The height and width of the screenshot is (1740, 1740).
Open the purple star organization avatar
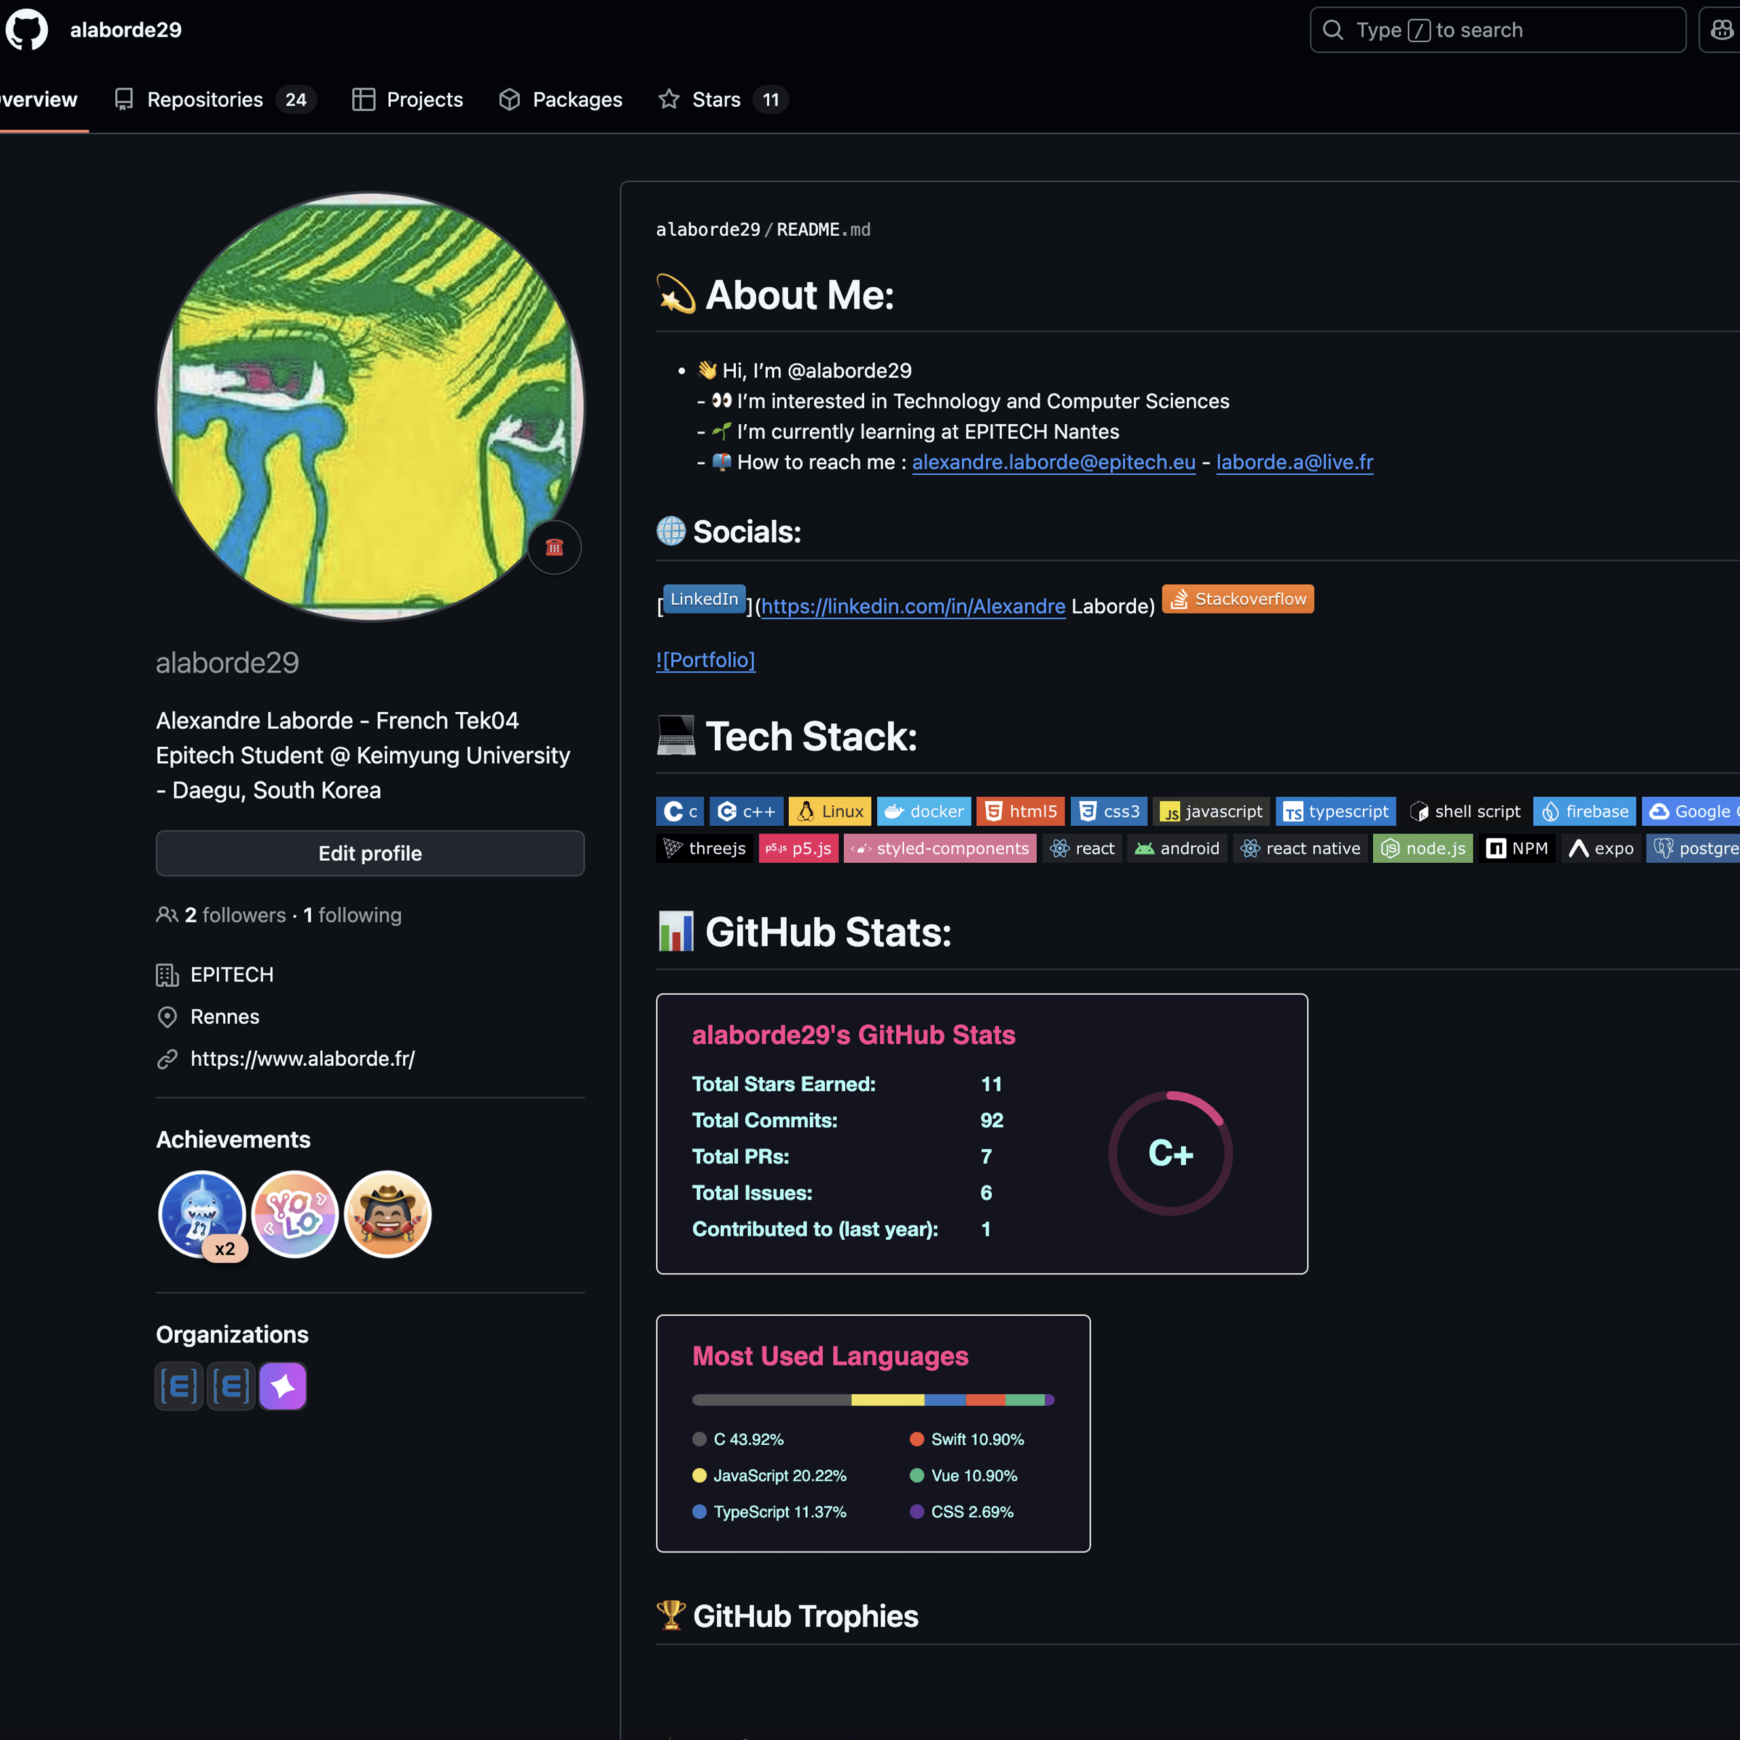click(x=283, y=1386)
